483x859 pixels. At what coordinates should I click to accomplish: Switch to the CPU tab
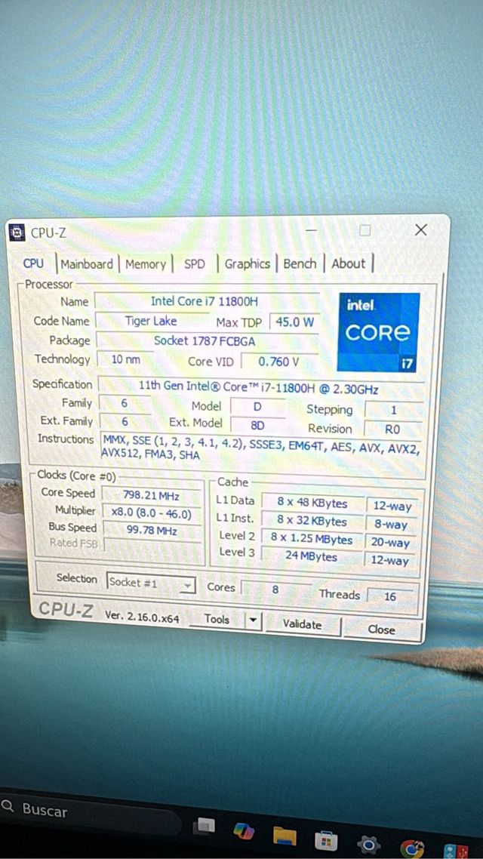33,263
